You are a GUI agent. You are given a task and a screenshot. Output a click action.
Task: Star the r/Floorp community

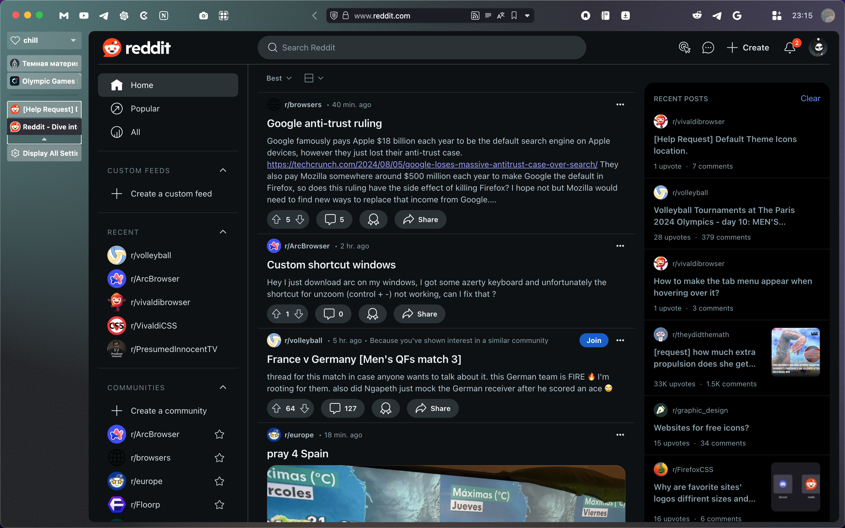click(x=219, y=505)
